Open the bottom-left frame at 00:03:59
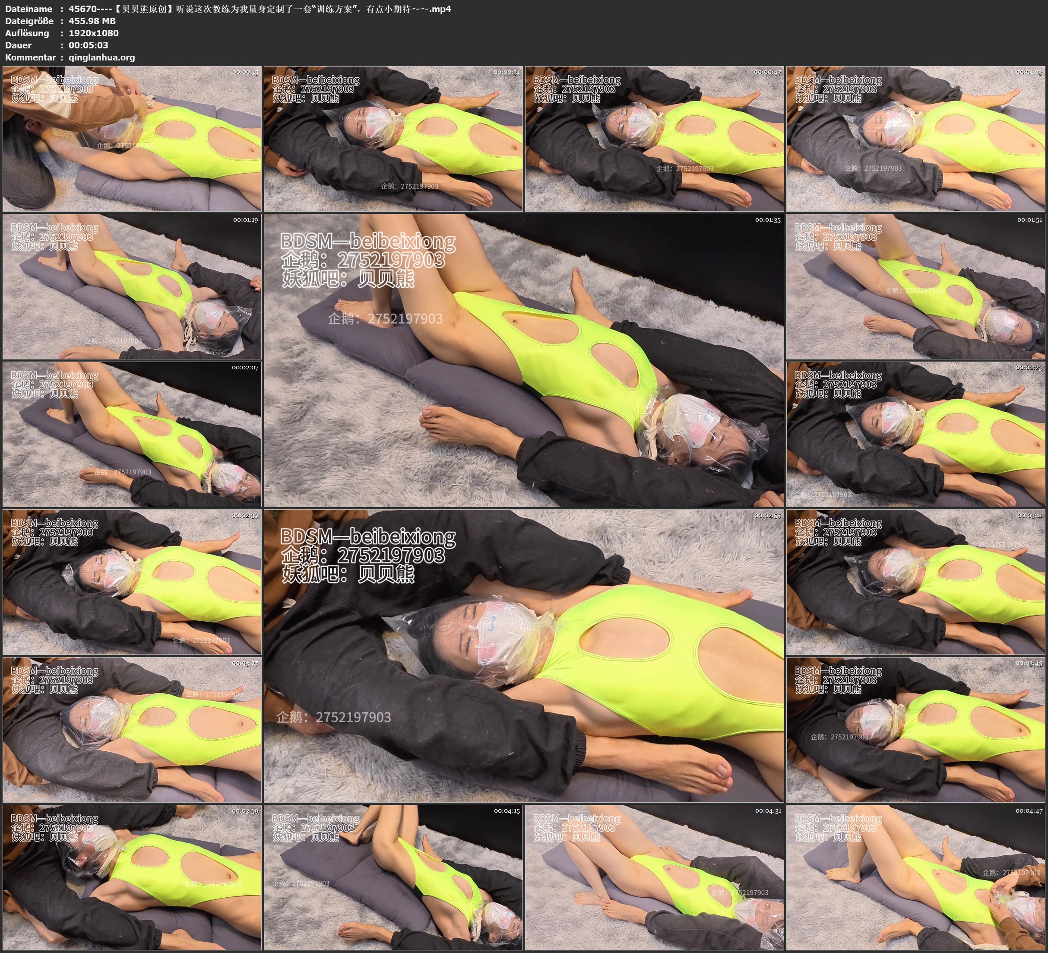Image resolution: width=1048 pixels, height=953 pixels. click(x=132, y=877)
